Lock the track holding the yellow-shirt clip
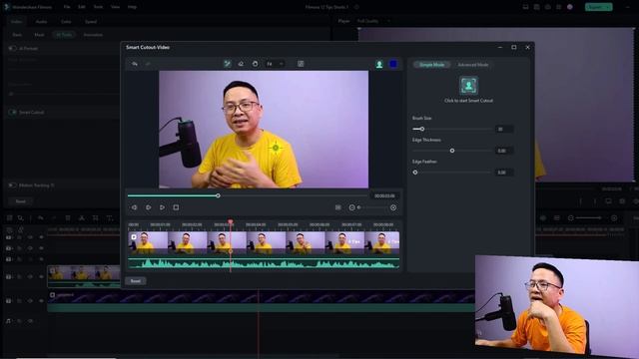 tap(19, 277)
